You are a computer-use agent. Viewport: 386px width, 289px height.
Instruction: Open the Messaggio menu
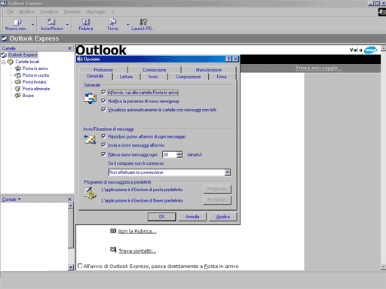click(x=96, y=12)
